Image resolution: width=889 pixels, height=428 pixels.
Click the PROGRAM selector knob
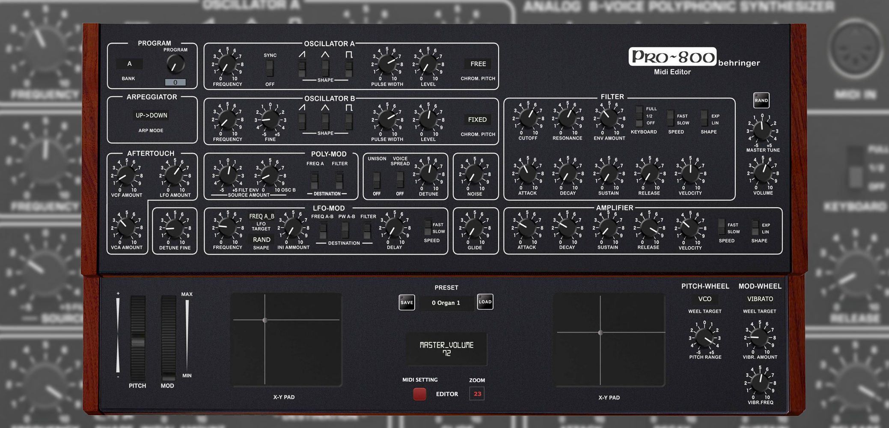click(175, 64)
